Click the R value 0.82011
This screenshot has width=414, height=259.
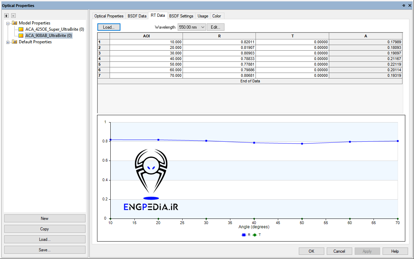click(219, 42)
